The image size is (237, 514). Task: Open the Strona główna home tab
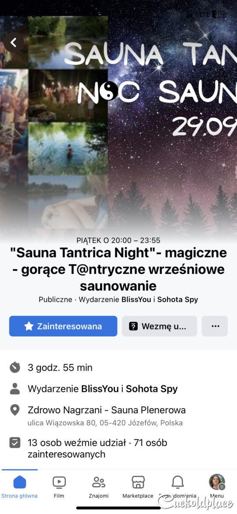(x=19, y=487)
